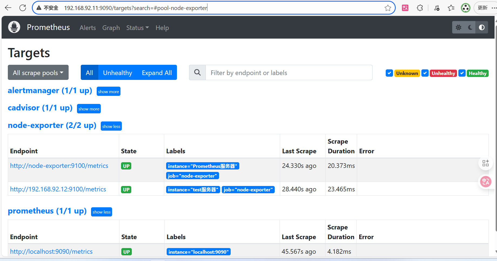Expand cadvisor with show more
Viewport: 497px width, 261px height.
[89, 109]
